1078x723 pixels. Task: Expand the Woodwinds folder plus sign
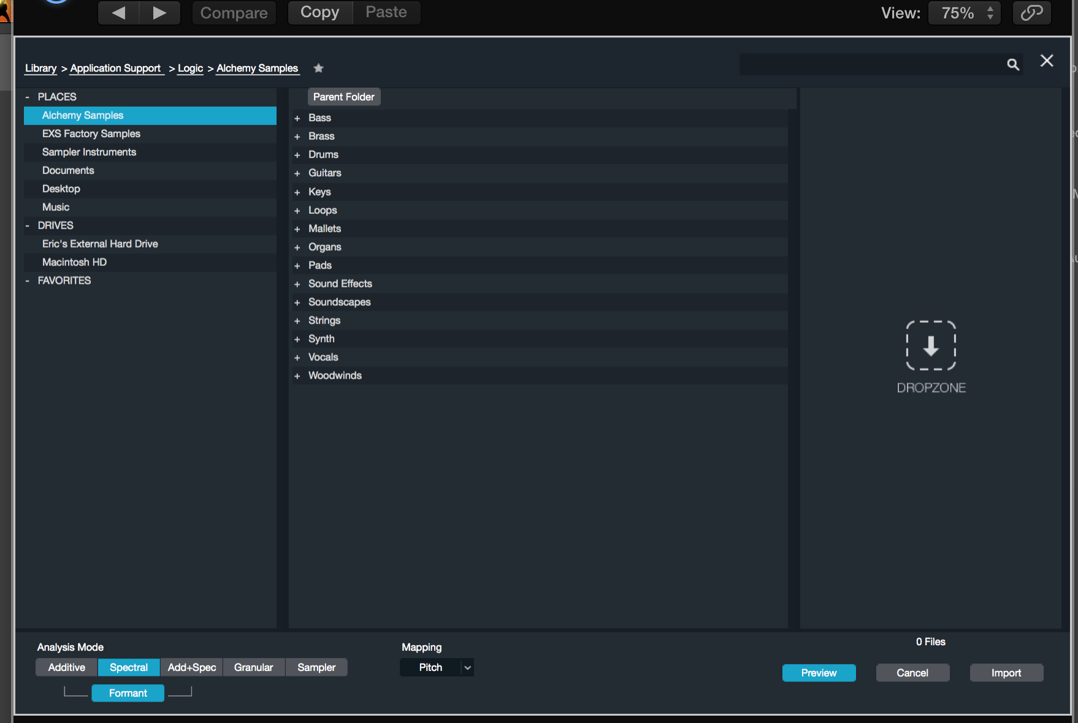click(297, 376)
